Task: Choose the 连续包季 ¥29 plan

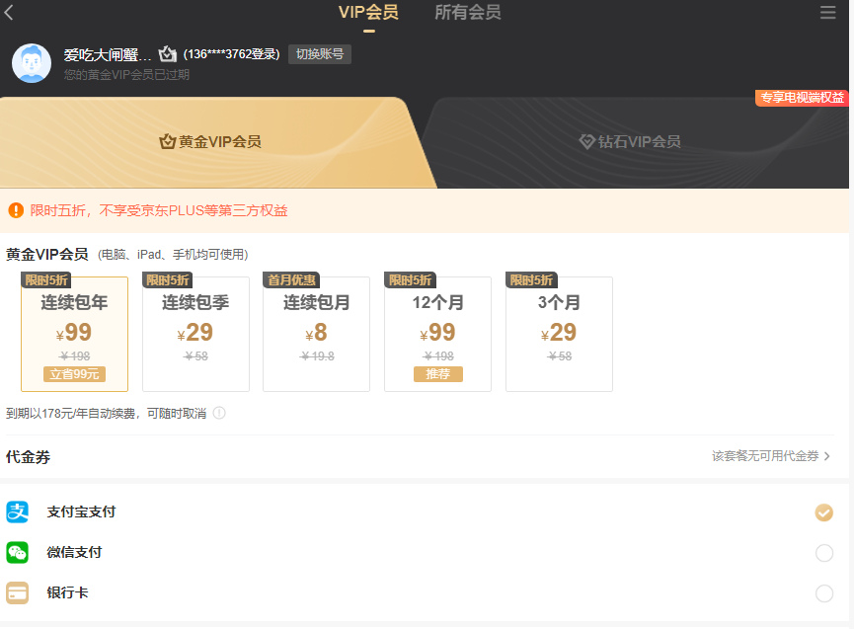Action: coord(196,334)
